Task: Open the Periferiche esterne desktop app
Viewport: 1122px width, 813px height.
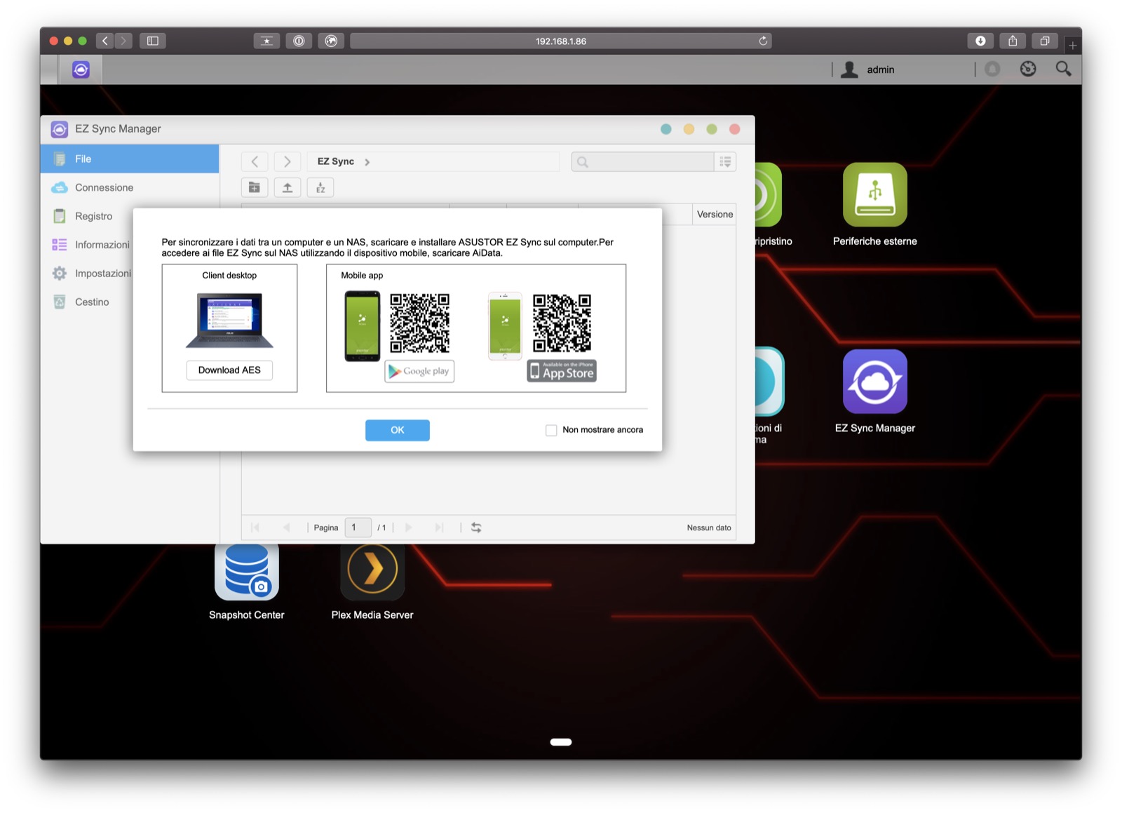Action: [x=874, y=195]
